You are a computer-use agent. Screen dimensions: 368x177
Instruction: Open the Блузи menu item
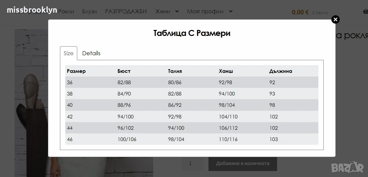click(89, 11)
